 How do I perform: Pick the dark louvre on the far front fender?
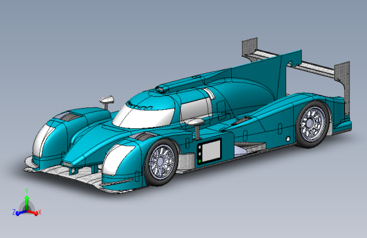point(71,116)
